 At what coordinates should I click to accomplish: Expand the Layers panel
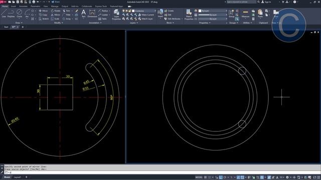point(134,23)
